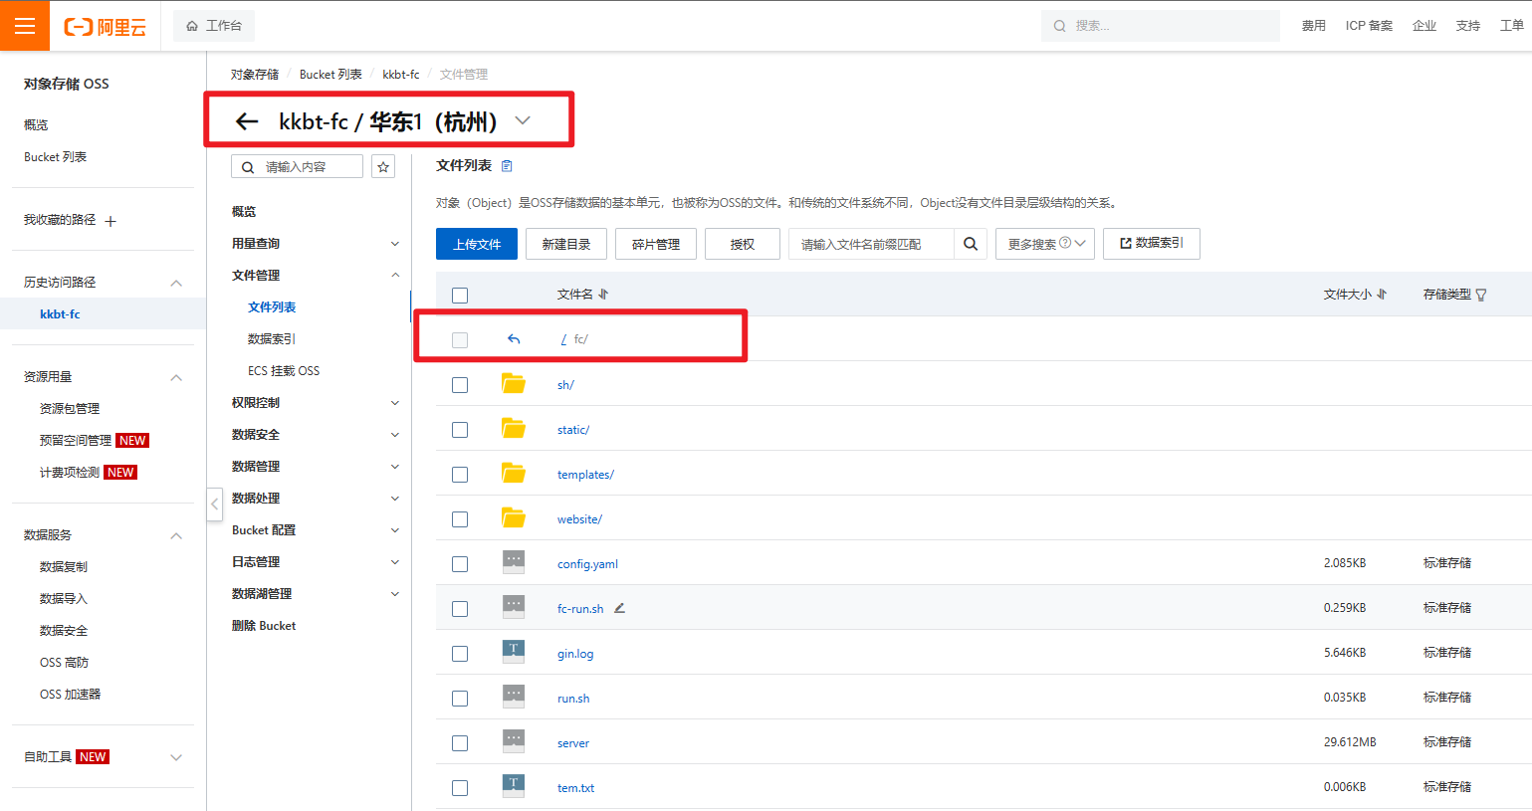Click the file name prefix search input

871,244
